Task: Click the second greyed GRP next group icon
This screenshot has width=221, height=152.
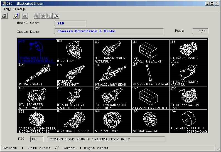Action: tap(43, 16)
